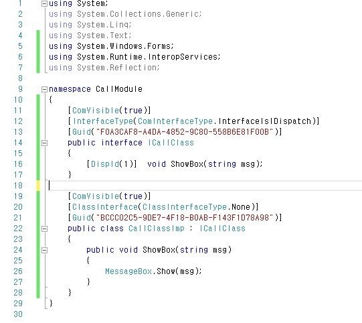Click the text 'using System.Collections.Generic;'
362x323 pixels.
tap(125, 14)
